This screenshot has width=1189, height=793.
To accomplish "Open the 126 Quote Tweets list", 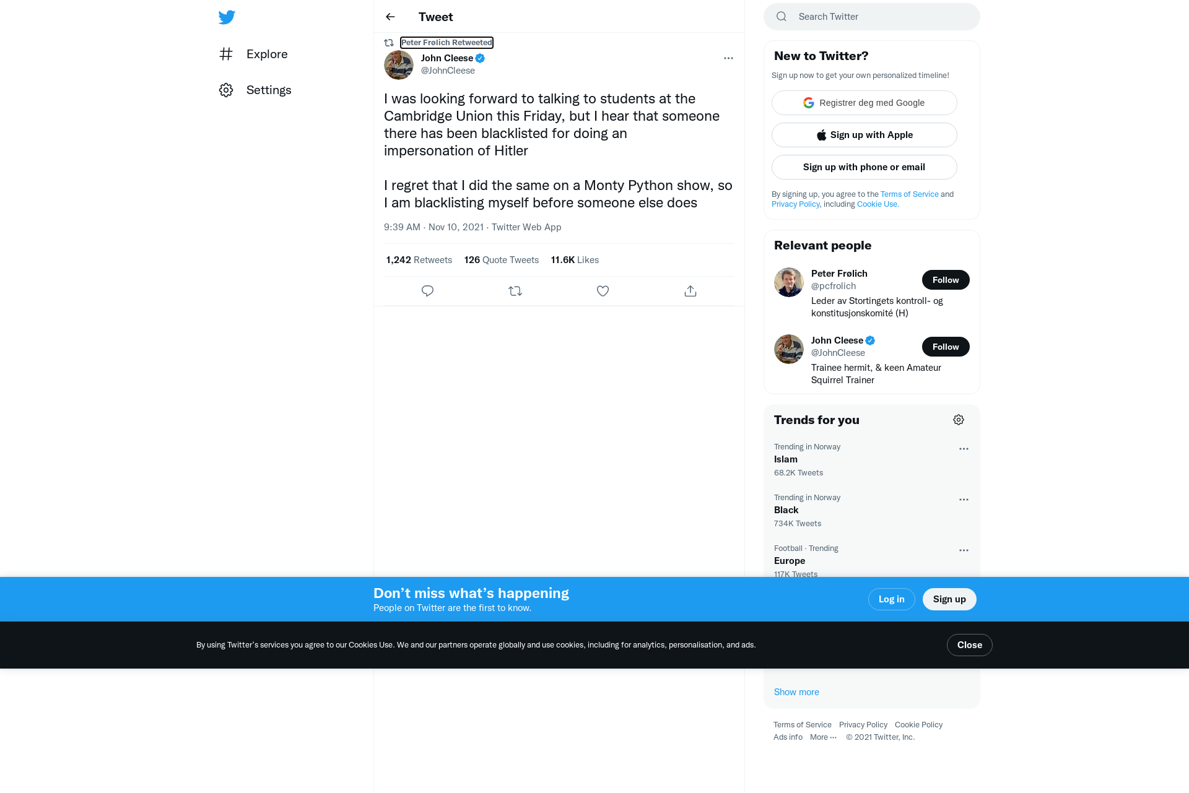I will (x=502, y=260).
